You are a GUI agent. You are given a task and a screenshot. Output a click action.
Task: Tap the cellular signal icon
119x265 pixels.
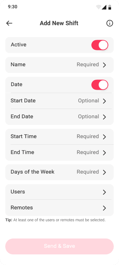104,7
